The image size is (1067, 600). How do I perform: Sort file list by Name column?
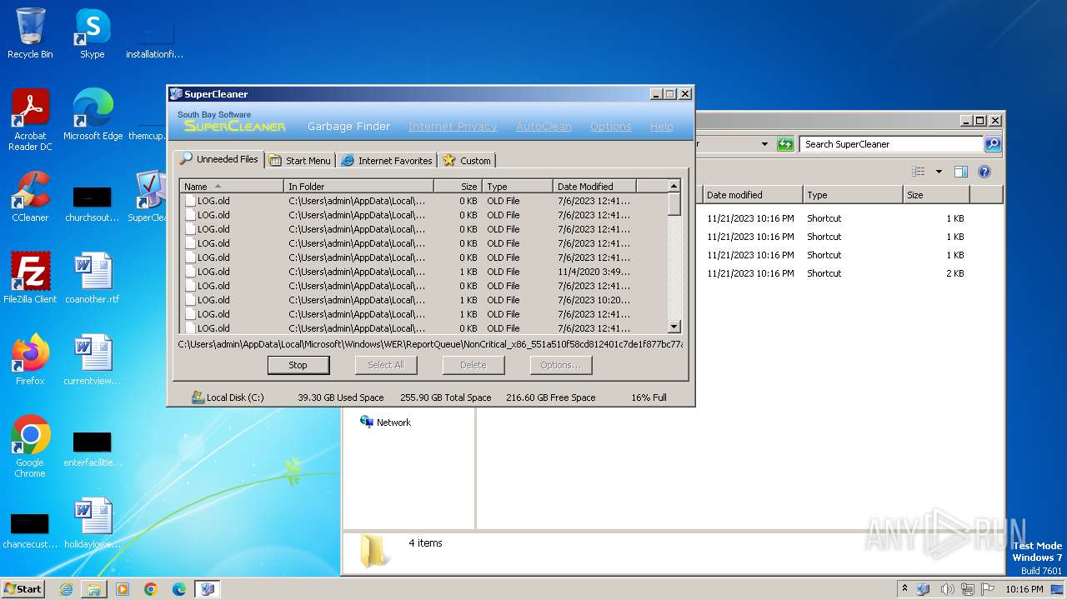tap(232, 187)
